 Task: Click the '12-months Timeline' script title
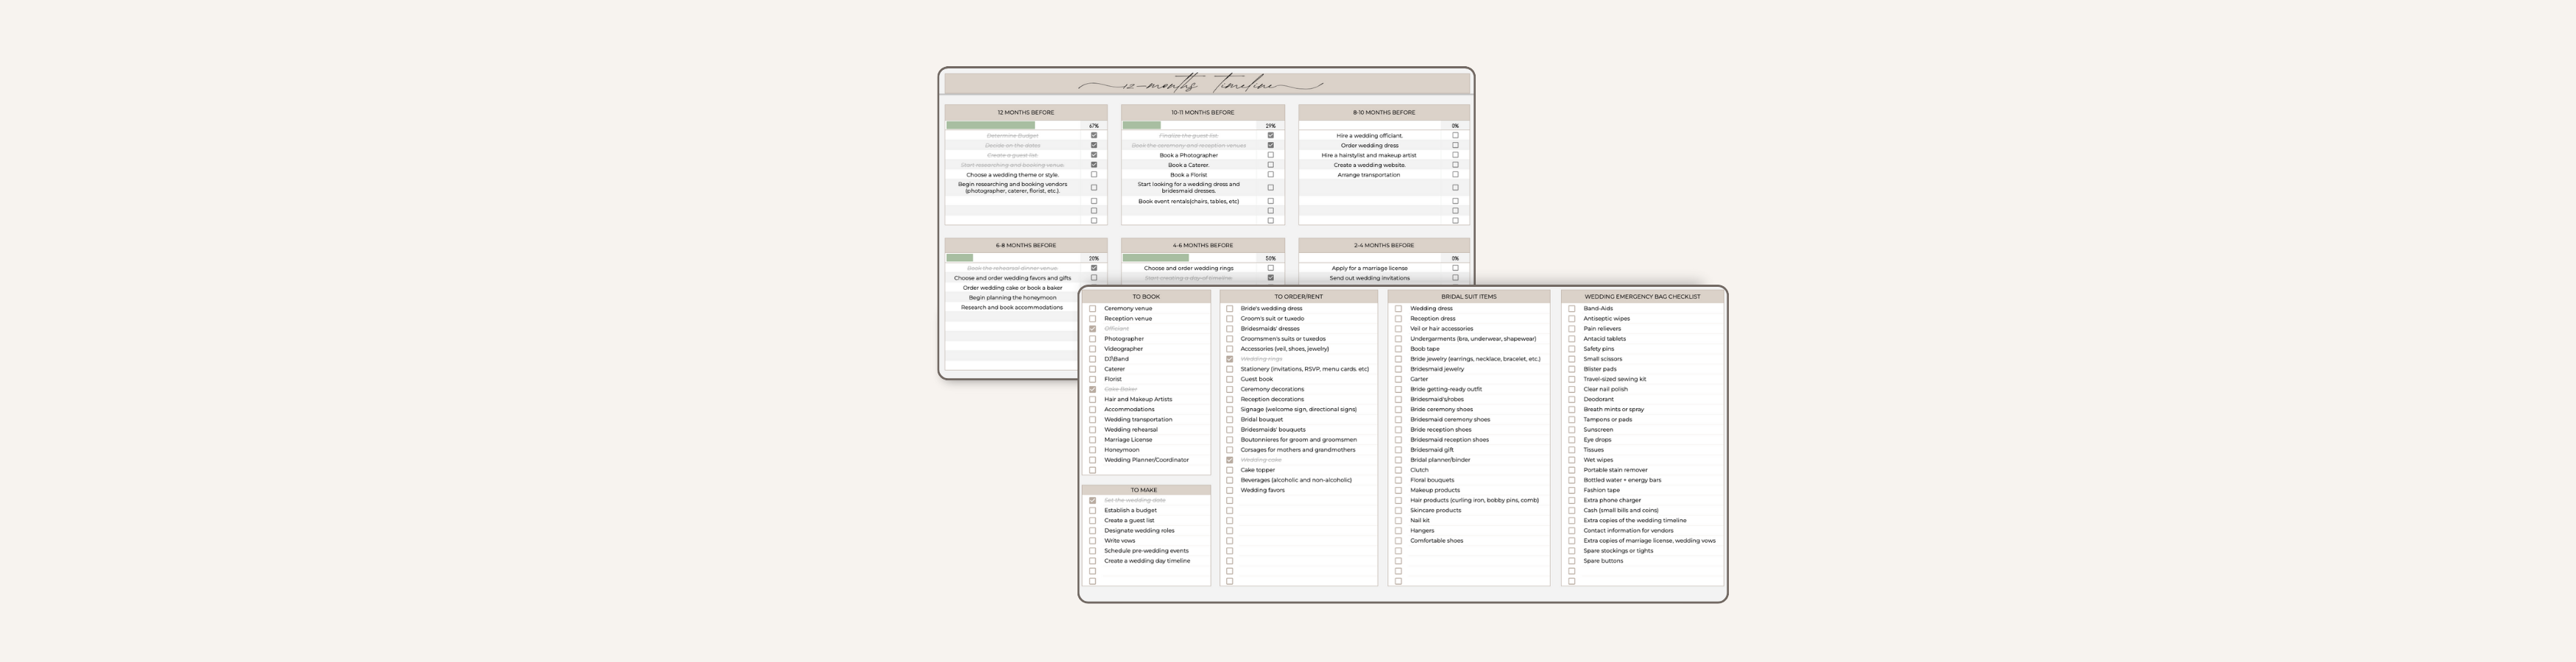point(1201,85)
